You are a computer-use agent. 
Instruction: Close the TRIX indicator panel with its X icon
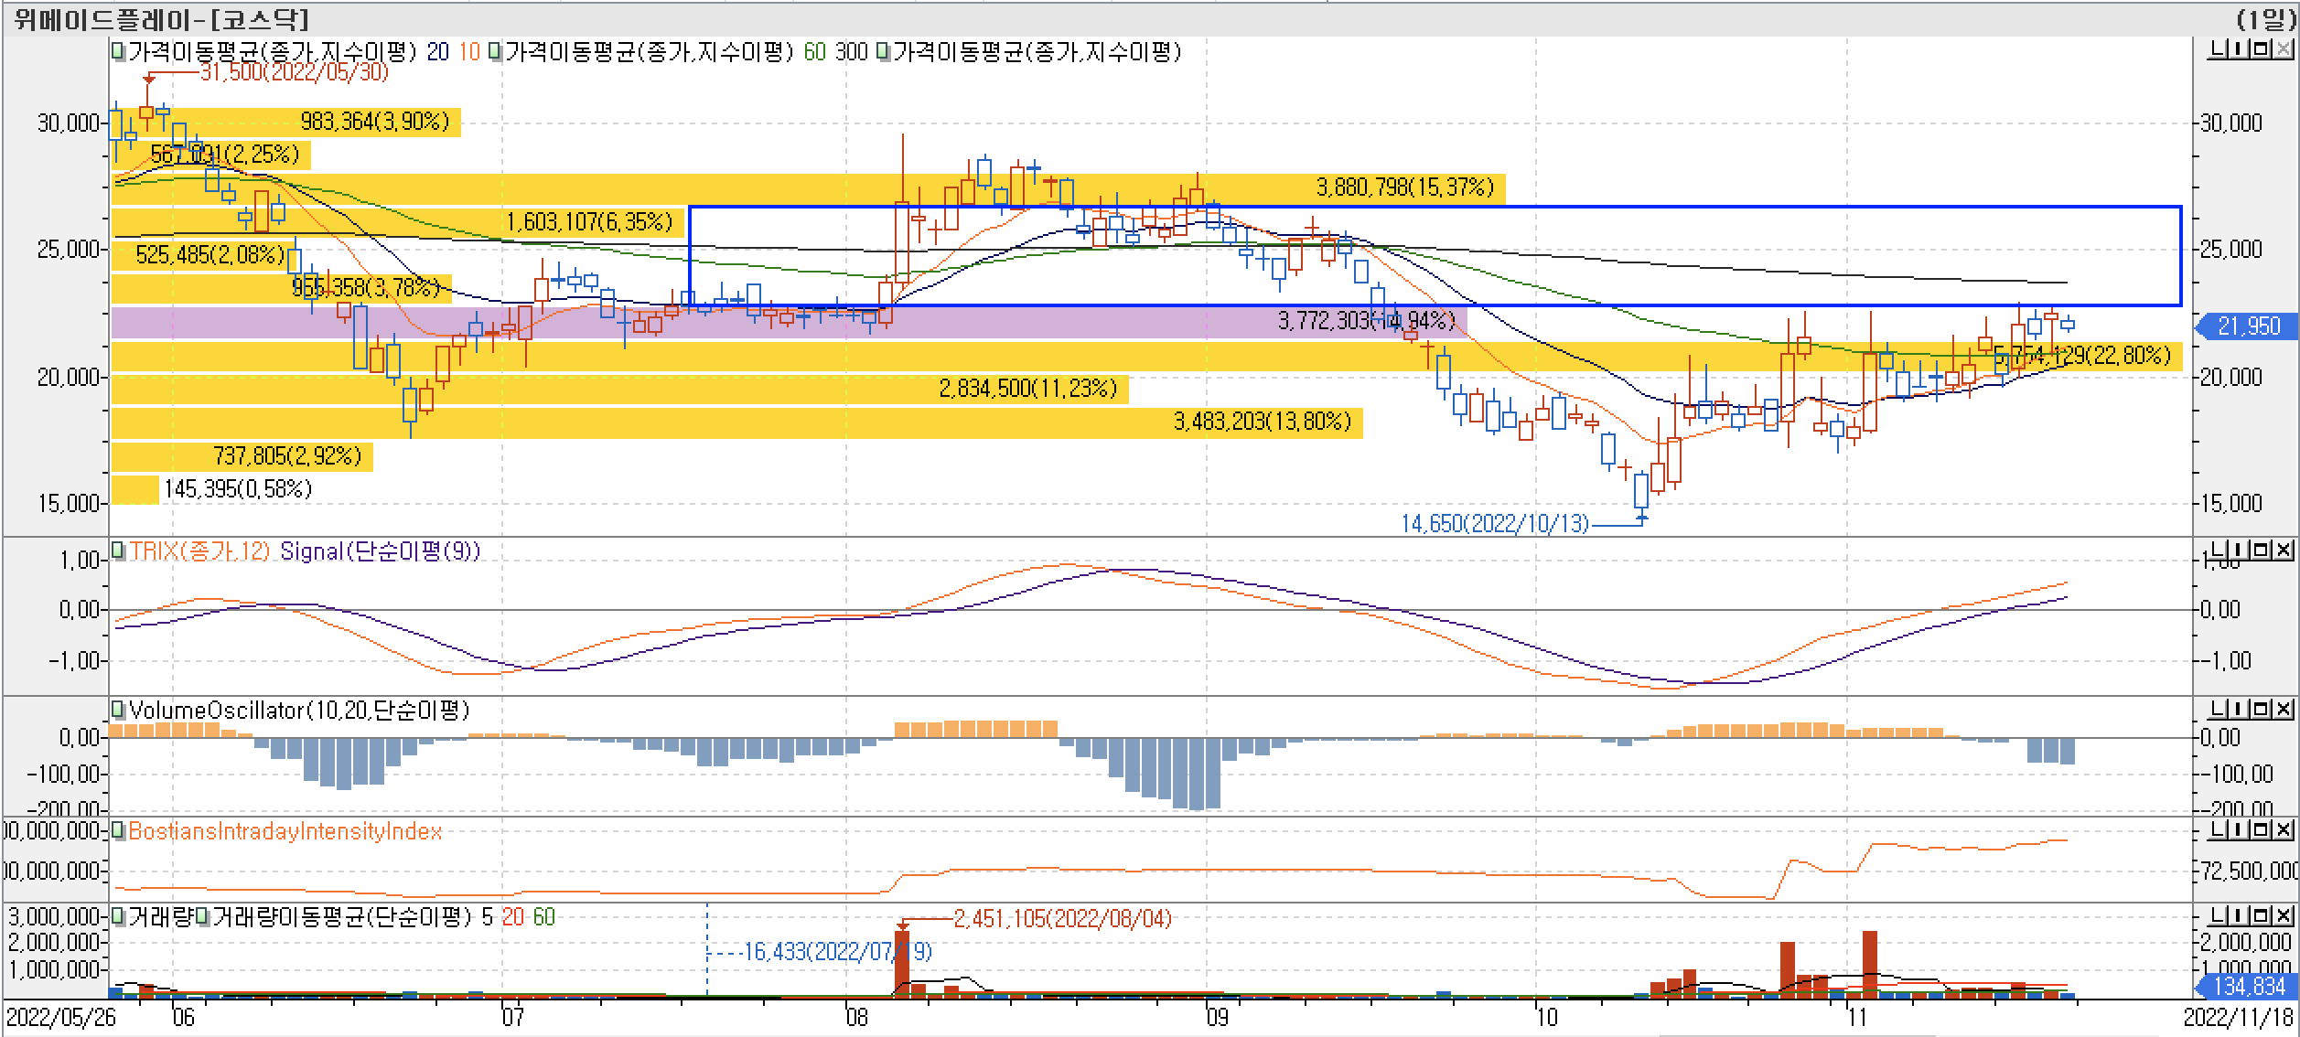[2282, 550]
